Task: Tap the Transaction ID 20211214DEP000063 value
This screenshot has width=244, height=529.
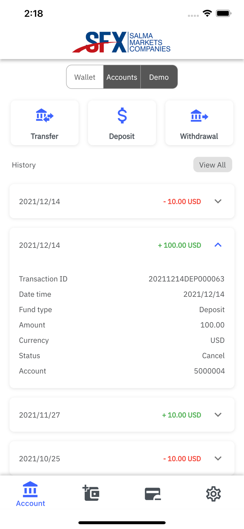Action: 186,279
